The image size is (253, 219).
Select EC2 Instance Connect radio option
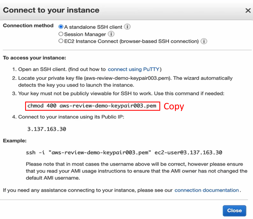pos(61,41)
